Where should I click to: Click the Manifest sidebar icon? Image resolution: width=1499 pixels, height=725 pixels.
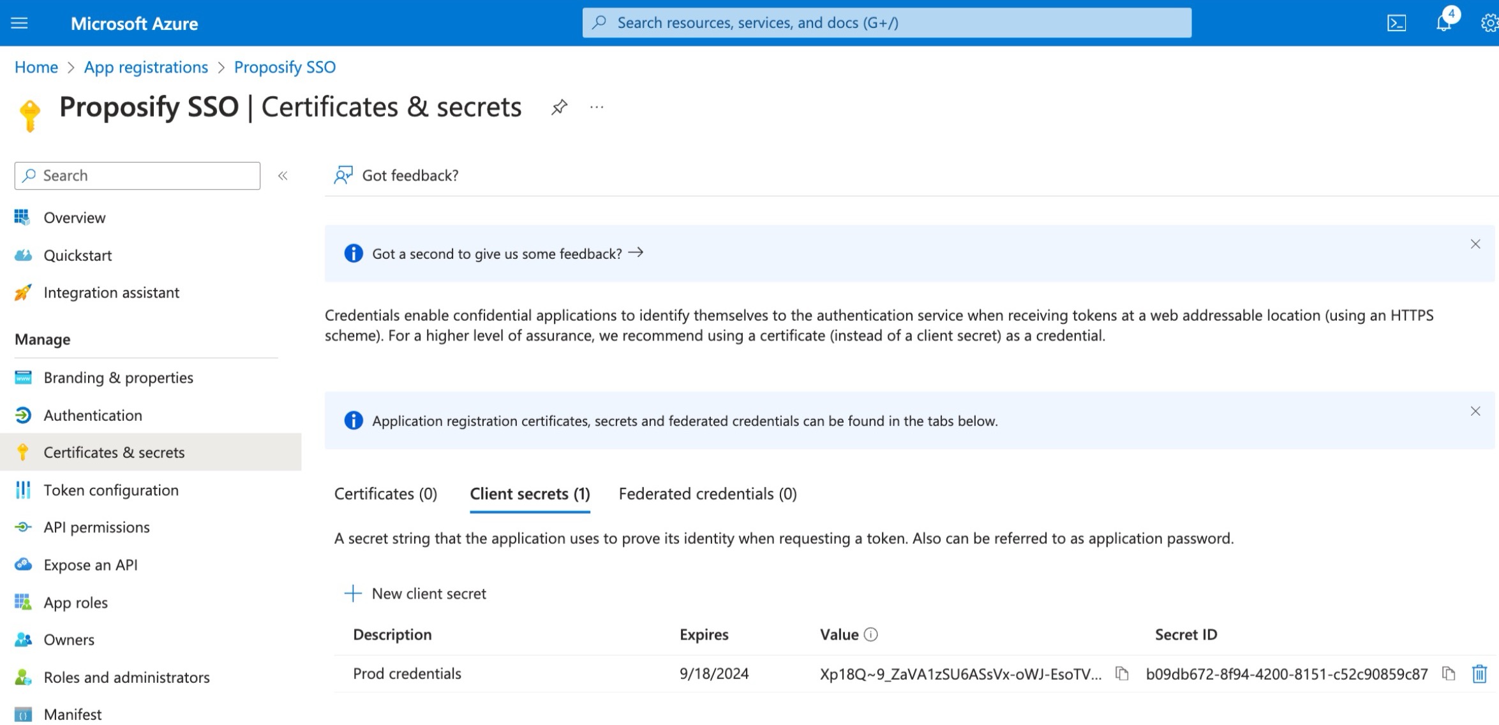coord(22,715)
